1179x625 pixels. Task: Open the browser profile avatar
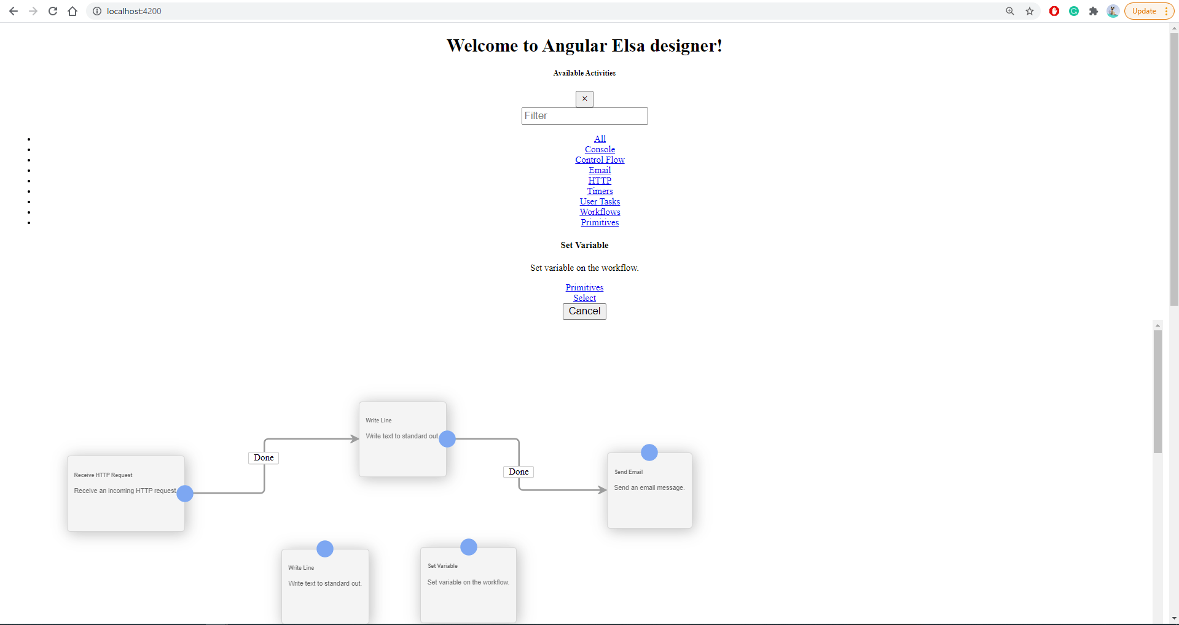(1113, 11)
